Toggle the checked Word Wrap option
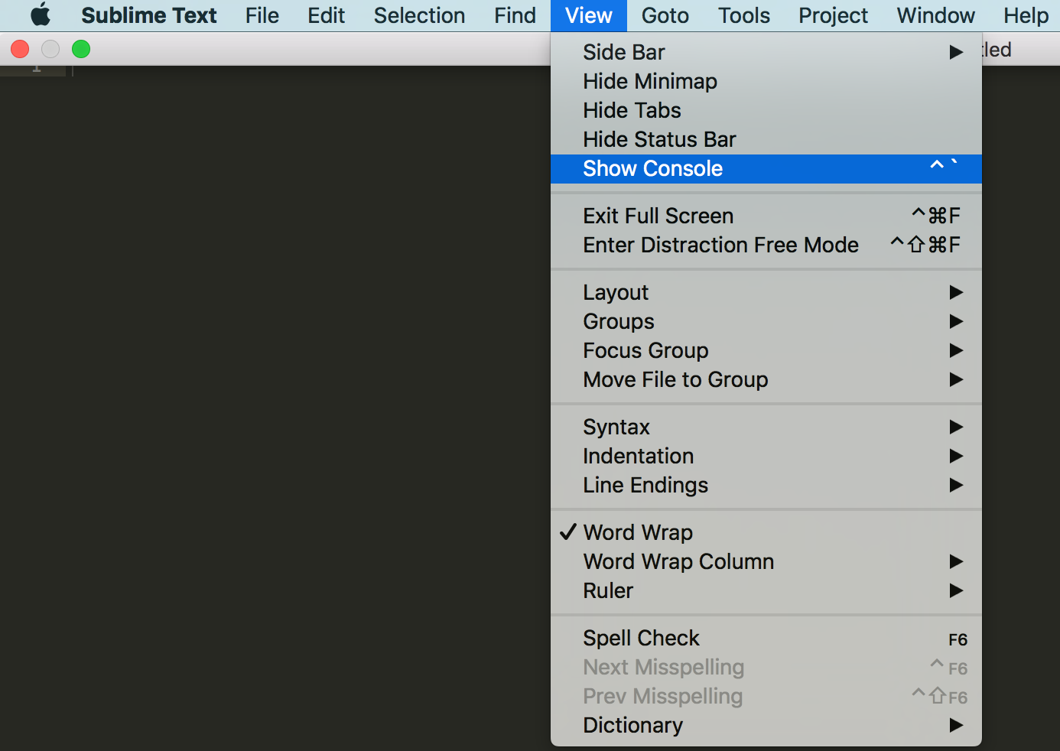This screenshot has width=1060, height=751. [766, 532]
